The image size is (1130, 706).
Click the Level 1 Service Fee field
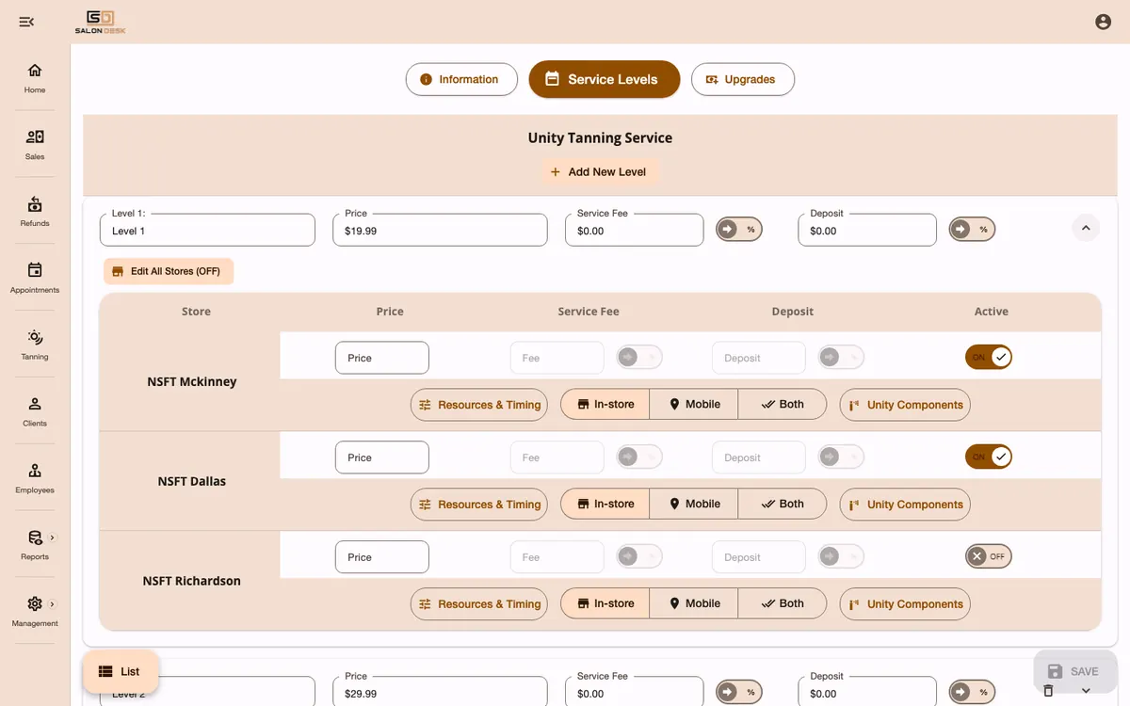coord(634,231)
